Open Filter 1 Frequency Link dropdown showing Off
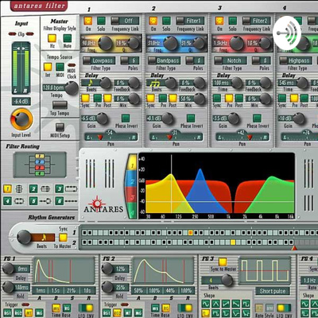Image resolution: width=318 pixels, height=318 pixels. click(125, 21)
